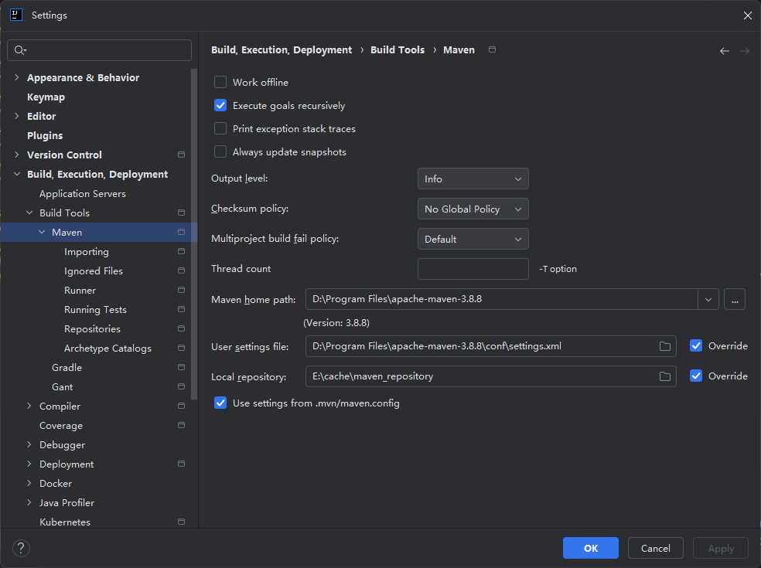Open the Multiproject build fail policy dropdown
The width and height of the screenshot is (761, 568).
473,239
